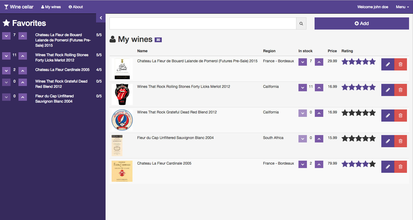Click Wines That Rock Grateful Dead name in table
The width and height of the screenshot is (413, 220).
pos(177,112)
